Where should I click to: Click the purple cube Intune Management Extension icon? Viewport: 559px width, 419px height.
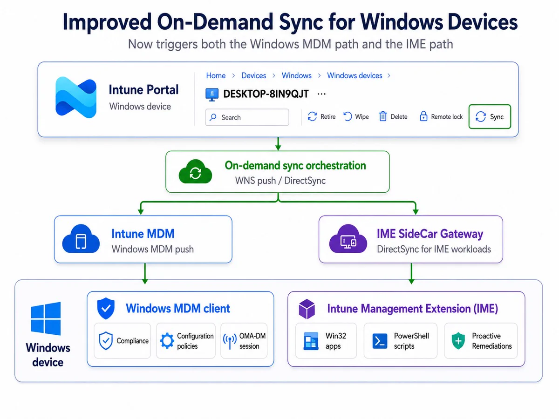point(307,309)
